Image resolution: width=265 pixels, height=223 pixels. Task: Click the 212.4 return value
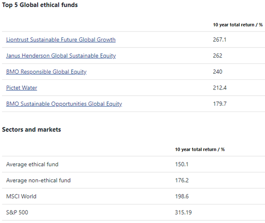pyautogui.click(x=220, y=88)
